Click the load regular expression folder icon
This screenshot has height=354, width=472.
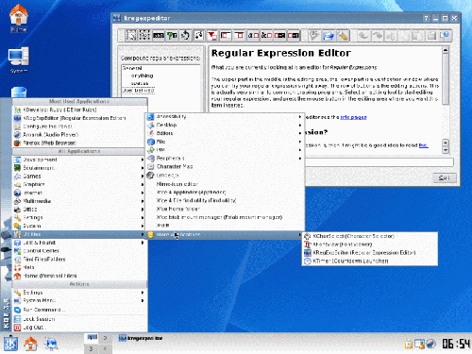pyautogui.click(x=328, y=35)
